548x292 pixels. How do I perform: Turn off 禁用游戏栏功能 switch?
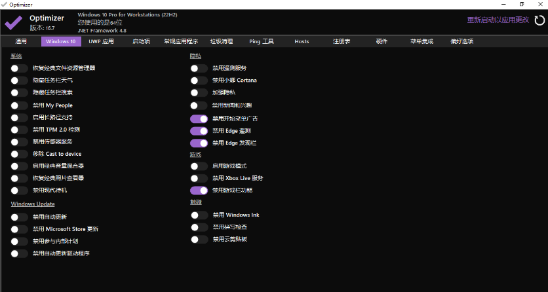199,191
